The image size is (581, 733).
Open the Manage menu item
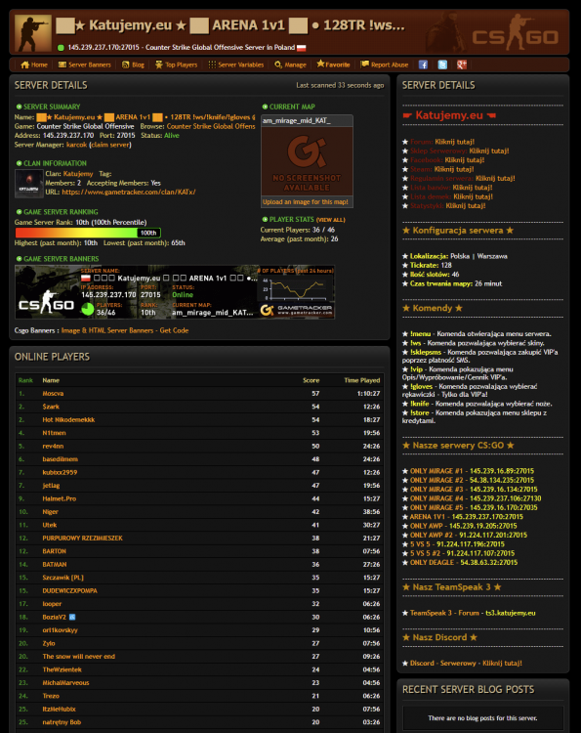pos(291,65)
